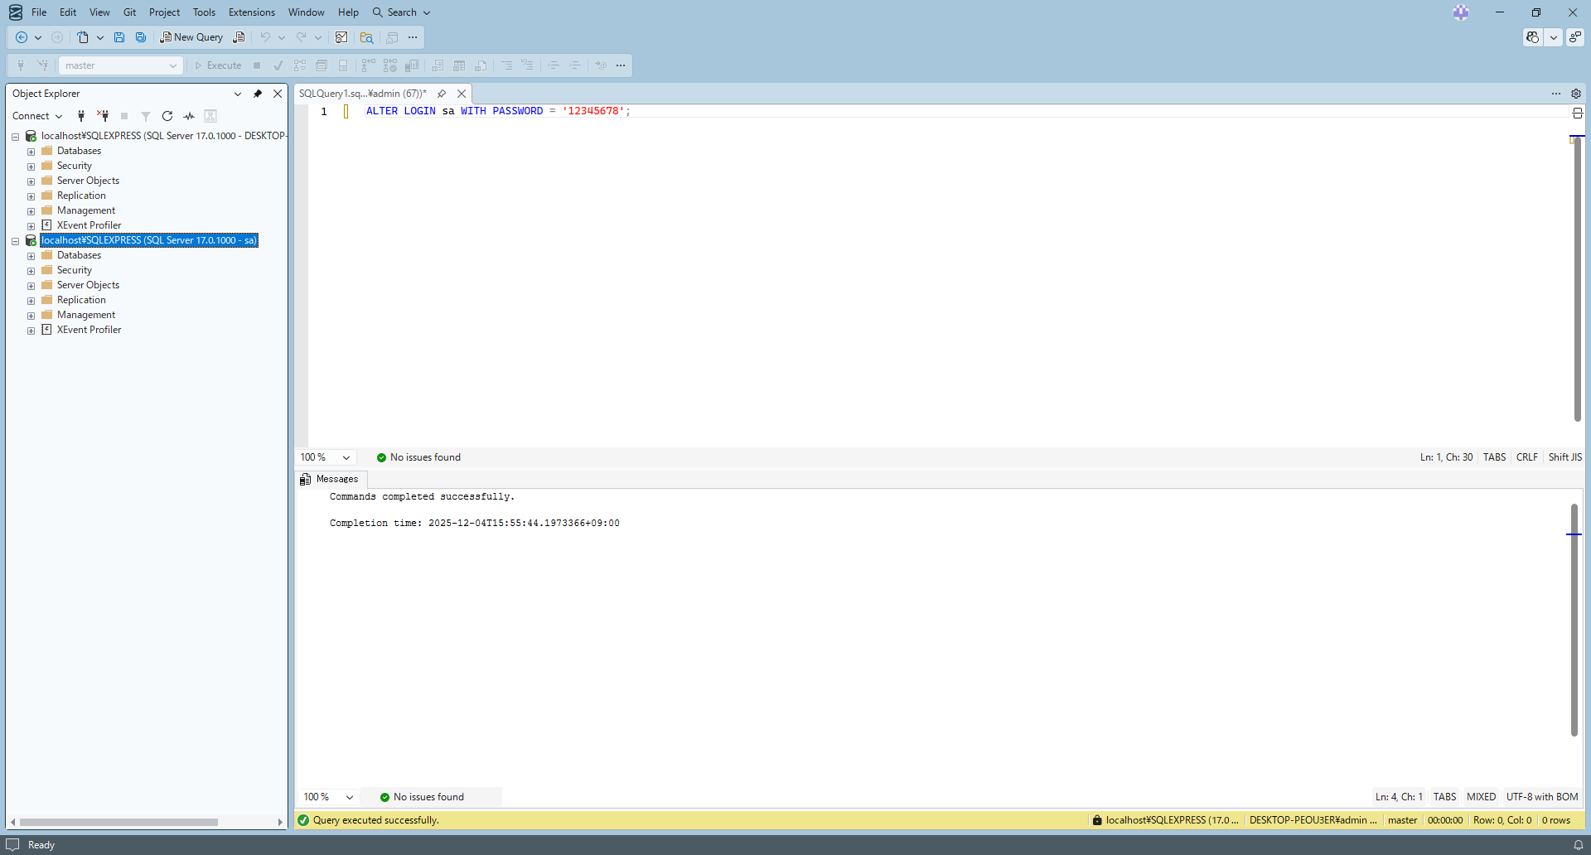
Task: Expand the first Databases folder
Action: (31, 152)
